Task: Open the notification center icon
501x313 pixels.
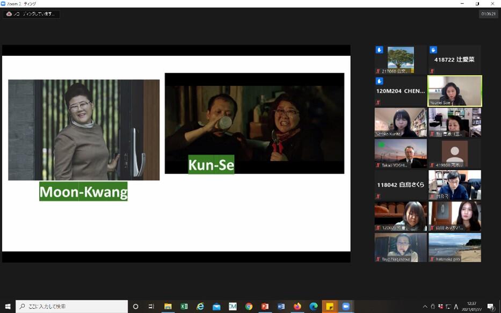Action: [x=491, y=307]
